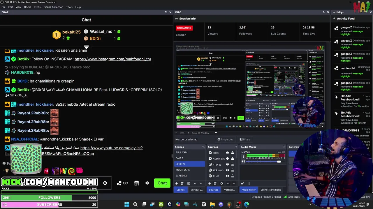Unlock the kicks source
Image resolution: width=373 pixels, height=209 pixels.
coord(233,153)
